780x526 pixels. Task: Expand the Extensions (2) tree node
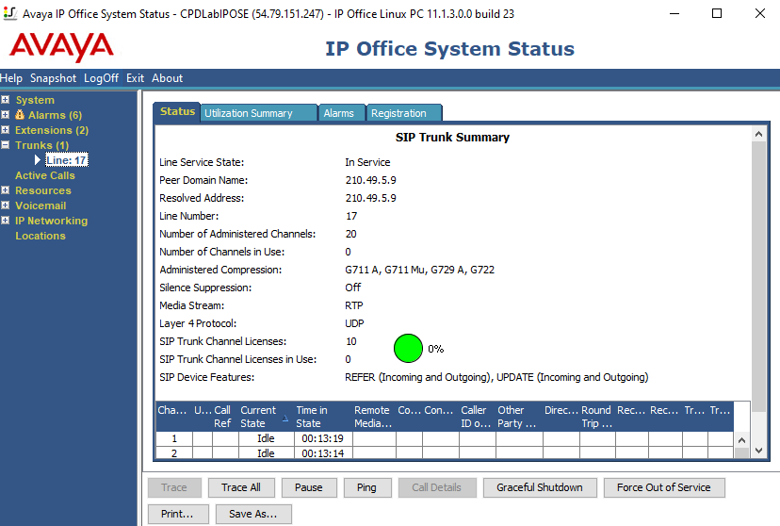coord(5,130)
